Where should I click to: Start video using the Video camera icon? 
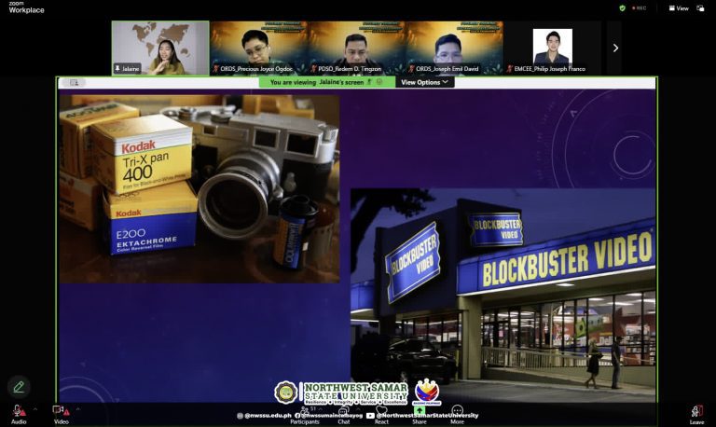pyautogui.click(x=61, y=410)
